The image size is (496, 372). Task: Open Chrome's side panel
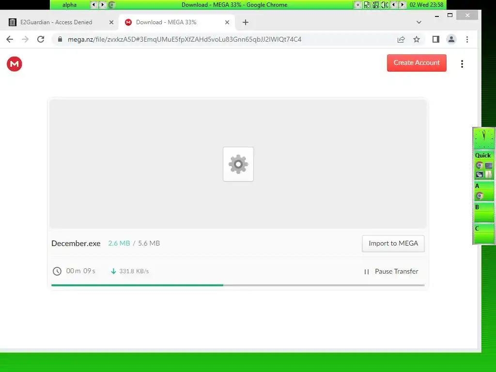coord(436,39)
